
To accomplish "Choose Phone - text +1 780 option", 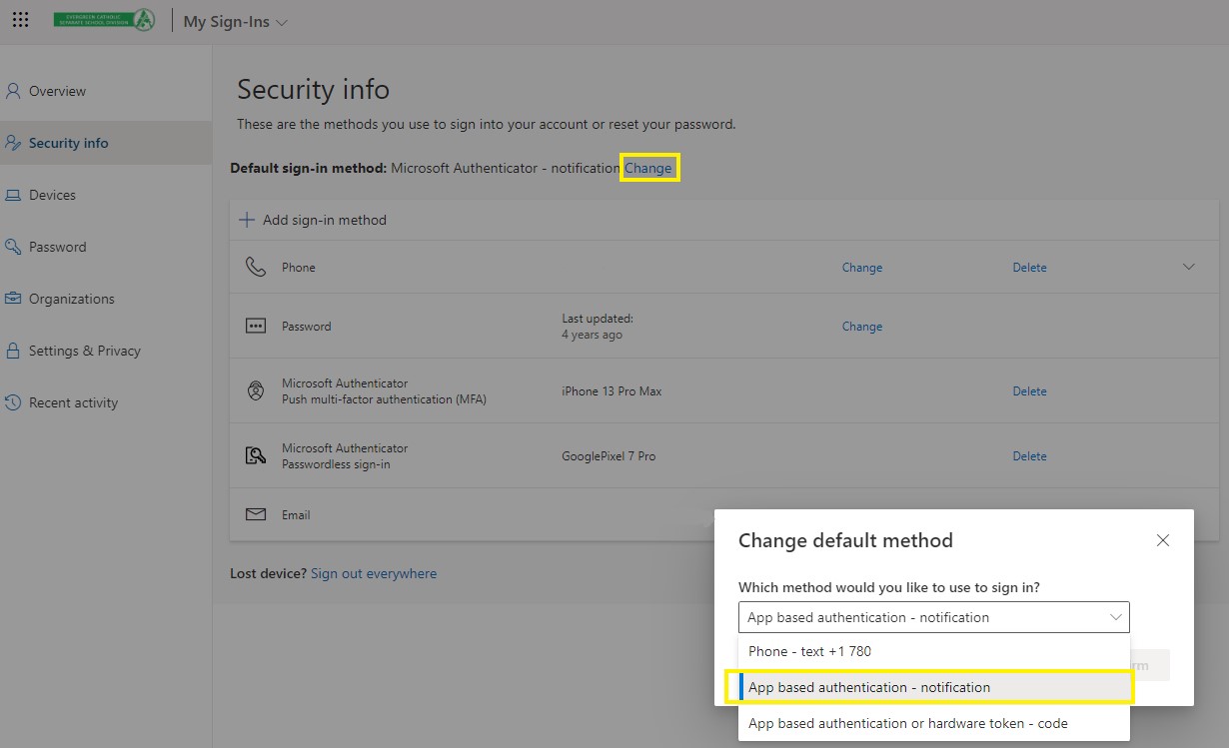I will (933, 651).
